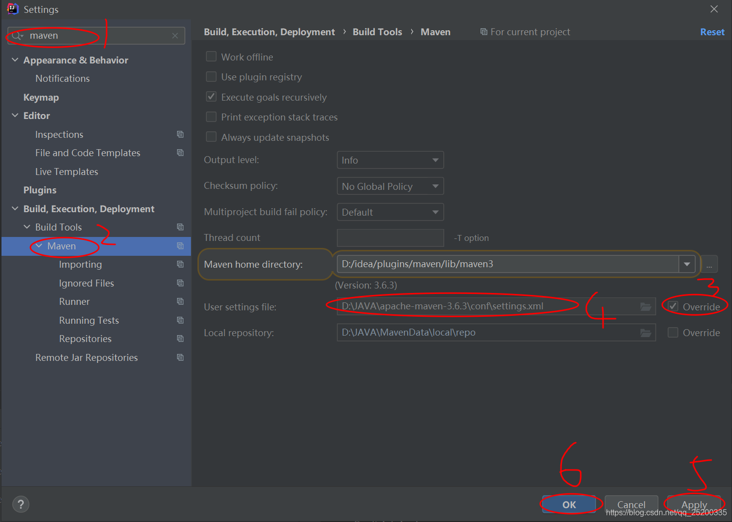Image resolution: width=732 pixels, height=522 pixels.
Task: Click the OK button
Action: [x=569, y=505]
